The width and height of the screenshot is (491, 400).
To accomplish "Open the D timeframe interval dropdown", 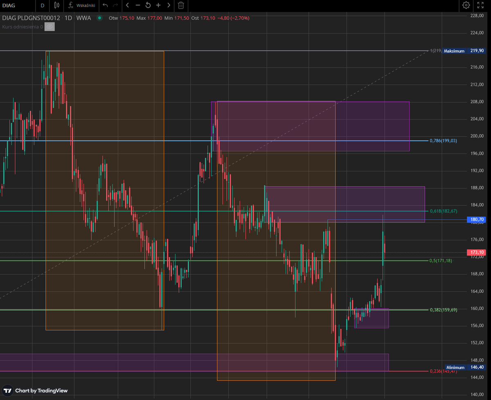I will (42, 5).
